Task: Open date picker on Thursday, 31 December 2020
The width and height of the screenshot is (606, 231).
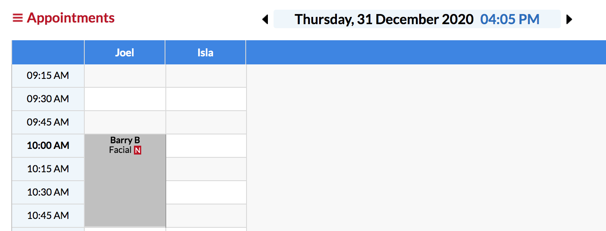Action: click(384, 19)
